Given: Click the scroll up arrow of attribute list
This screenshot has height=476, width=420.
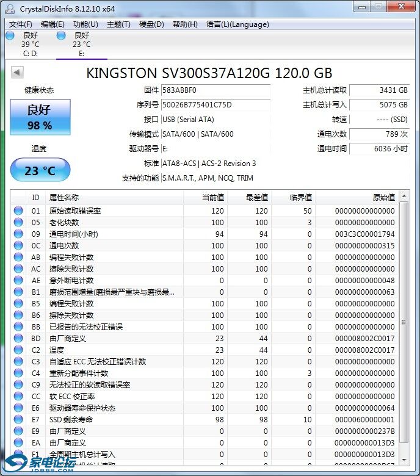Looking at the screenshot, I should tap(404, 197).
